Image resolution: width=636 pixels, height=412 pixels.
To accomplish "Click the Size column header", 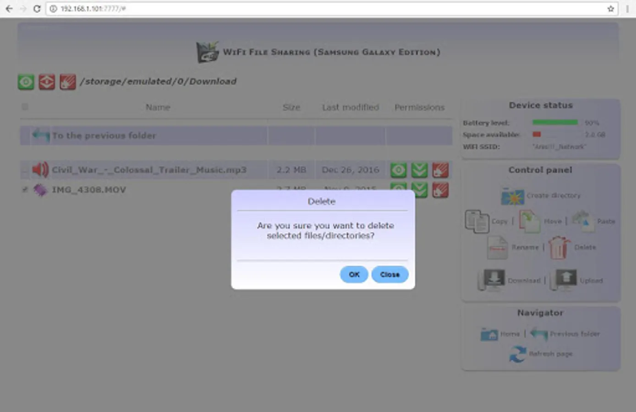I will click(x=291, y=107).
